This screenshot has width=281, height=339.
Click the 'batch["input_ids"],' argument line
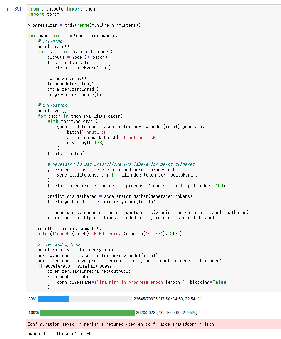coord(90,132)
